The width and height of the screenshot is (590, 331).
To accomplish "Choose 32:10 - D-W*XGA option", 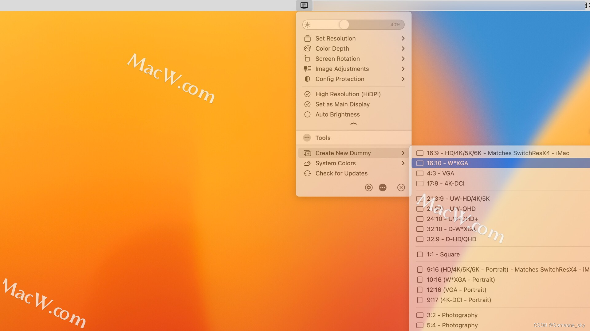I will click(501, 229).
